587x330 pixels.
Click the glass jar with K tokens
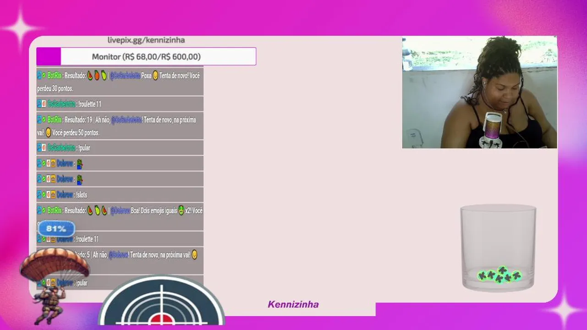pos(498,247)
